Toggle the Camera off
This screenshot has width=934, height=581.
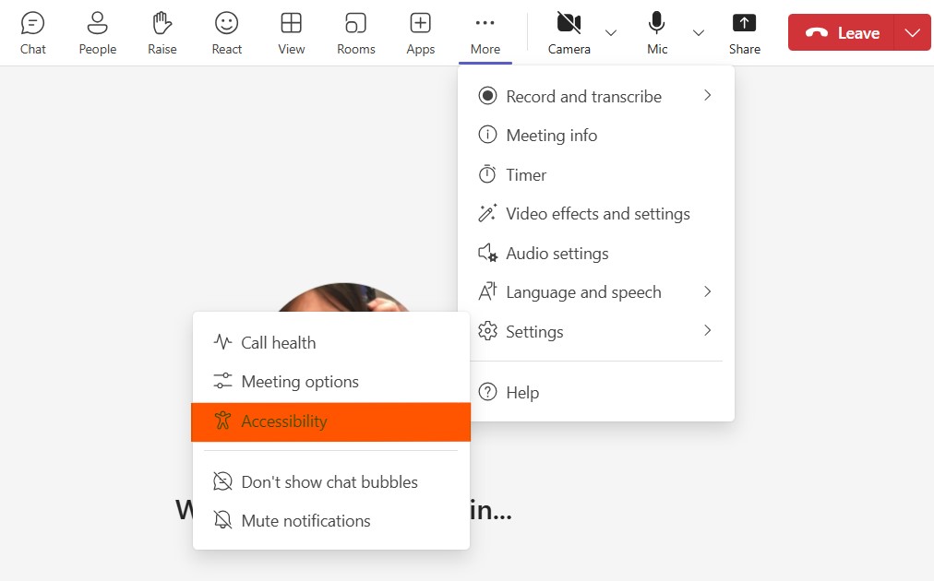569,30
